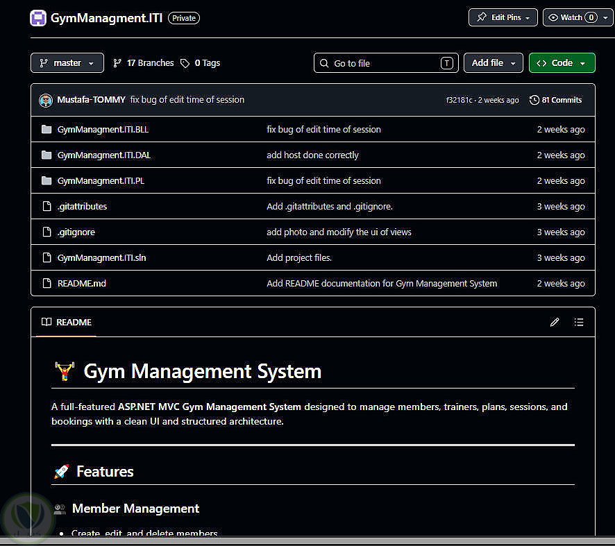The width and height of the screenshot is (615, 546).
Task: Open commit hash f32181c
Action: coord(459,101)
